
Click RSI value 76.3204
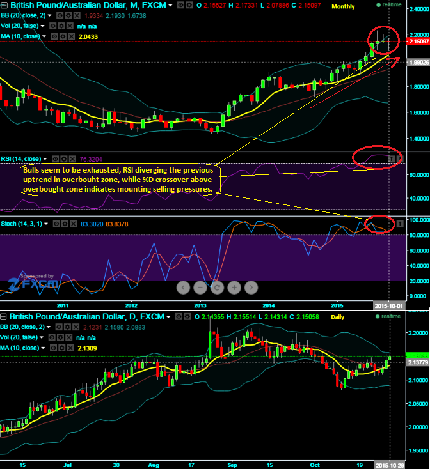(x=91, y=159)
